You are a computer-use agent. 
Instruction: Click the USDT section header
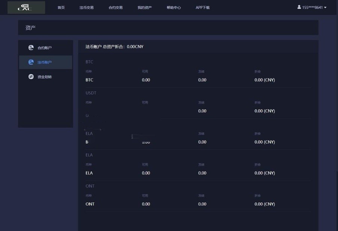[91, 93]
